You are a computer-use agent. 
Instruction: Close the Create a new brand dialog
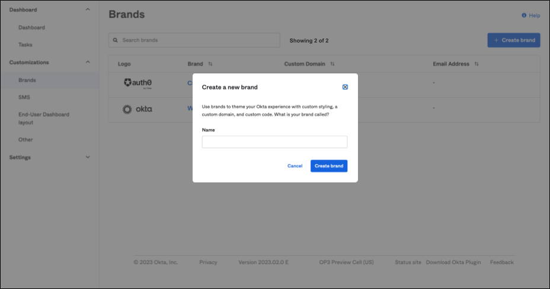click(345, 87)
